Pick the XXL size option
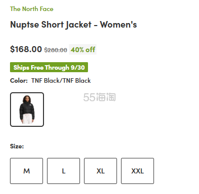Viewport: 199px width, 194px height. tap(137, 171)
